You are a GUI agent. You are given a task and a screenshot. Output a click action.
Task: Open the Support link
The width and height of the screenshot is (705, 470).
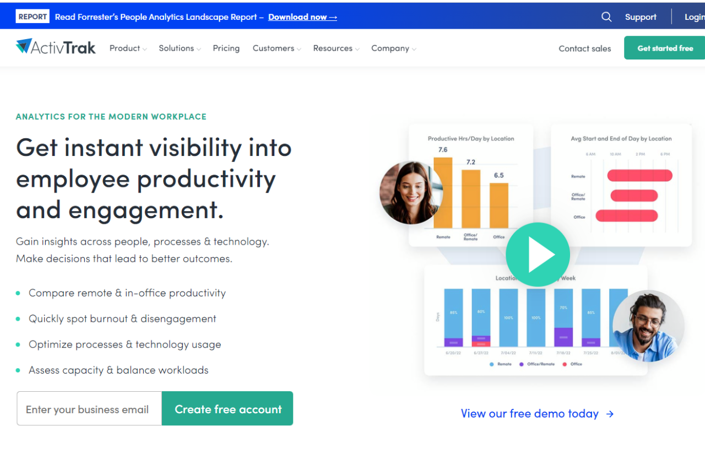(641, 17)
